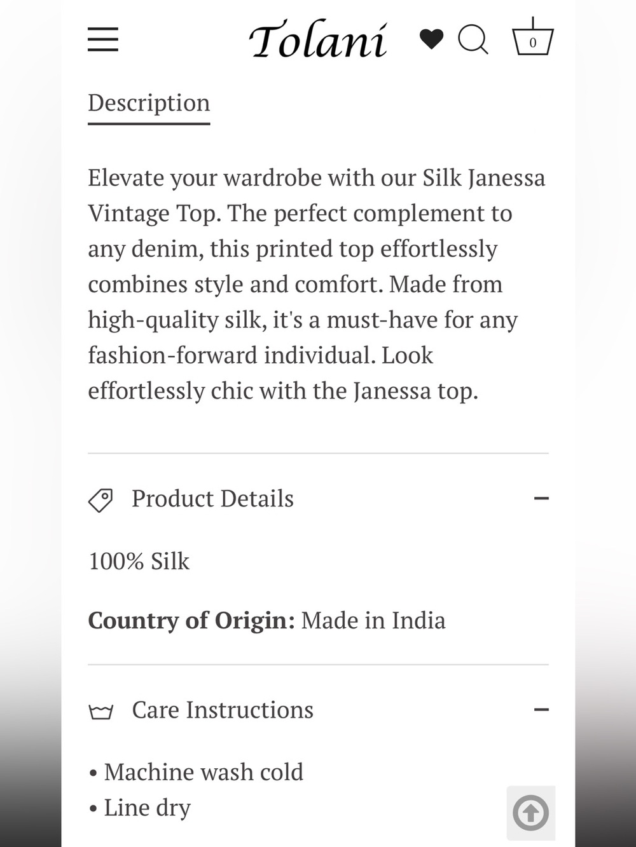This screenshot has height=847, width=636.
Task: Click the 'Line dry' bullet
Action: 139,808
